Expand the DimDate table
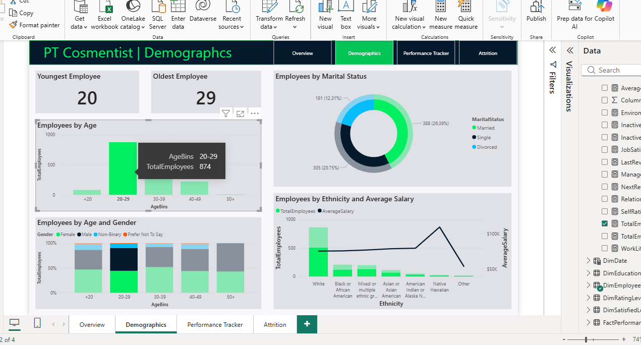 [588, 261]
